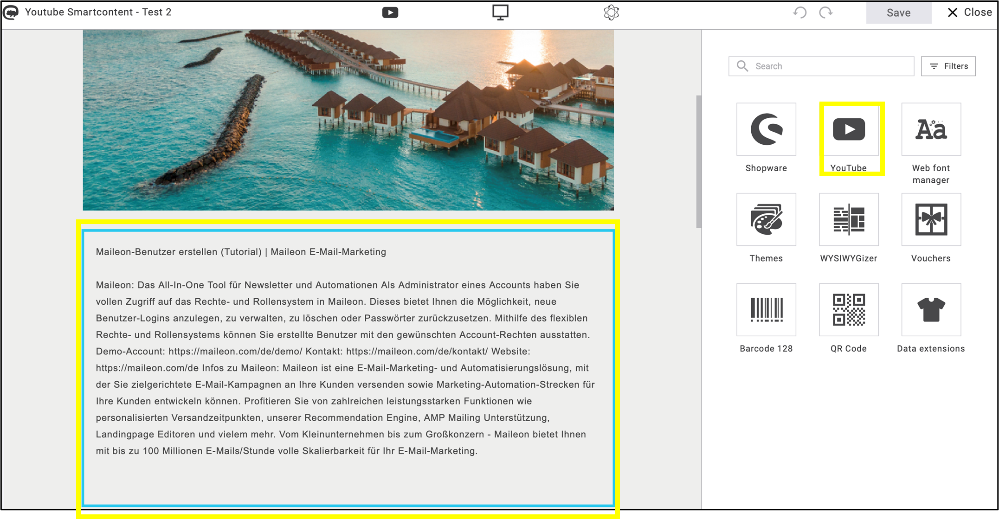The image size is (999, 519).
Task: Click the 'Barcode 128' label
Action: pos(766,348)
